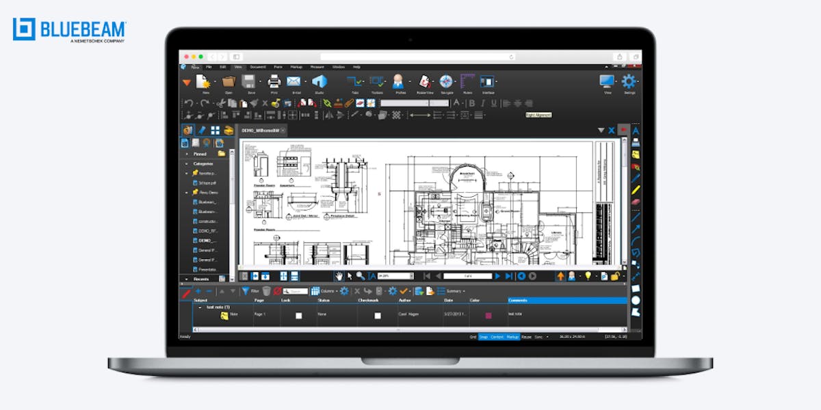Check the Checkmark box for the test note
Image resolution: width=821 pixels, height=410 pixels.
[377, 316]
